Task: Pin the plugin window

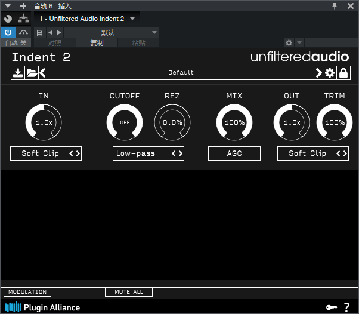Action: point(335,6)
